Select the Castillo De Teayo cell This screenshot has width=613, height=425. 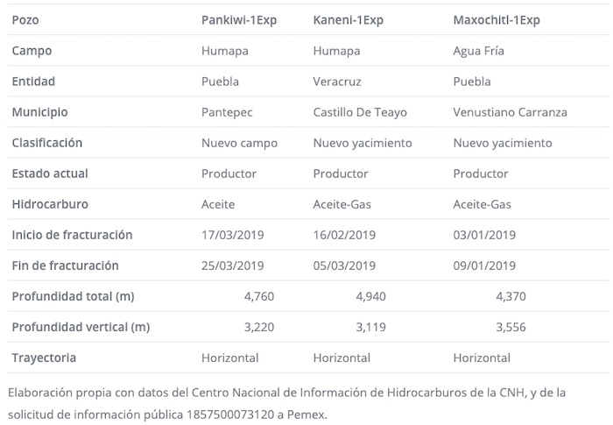coord(360,112)
